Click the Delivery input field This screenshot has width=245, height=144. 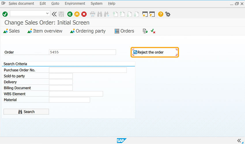(x=61, y=82)
